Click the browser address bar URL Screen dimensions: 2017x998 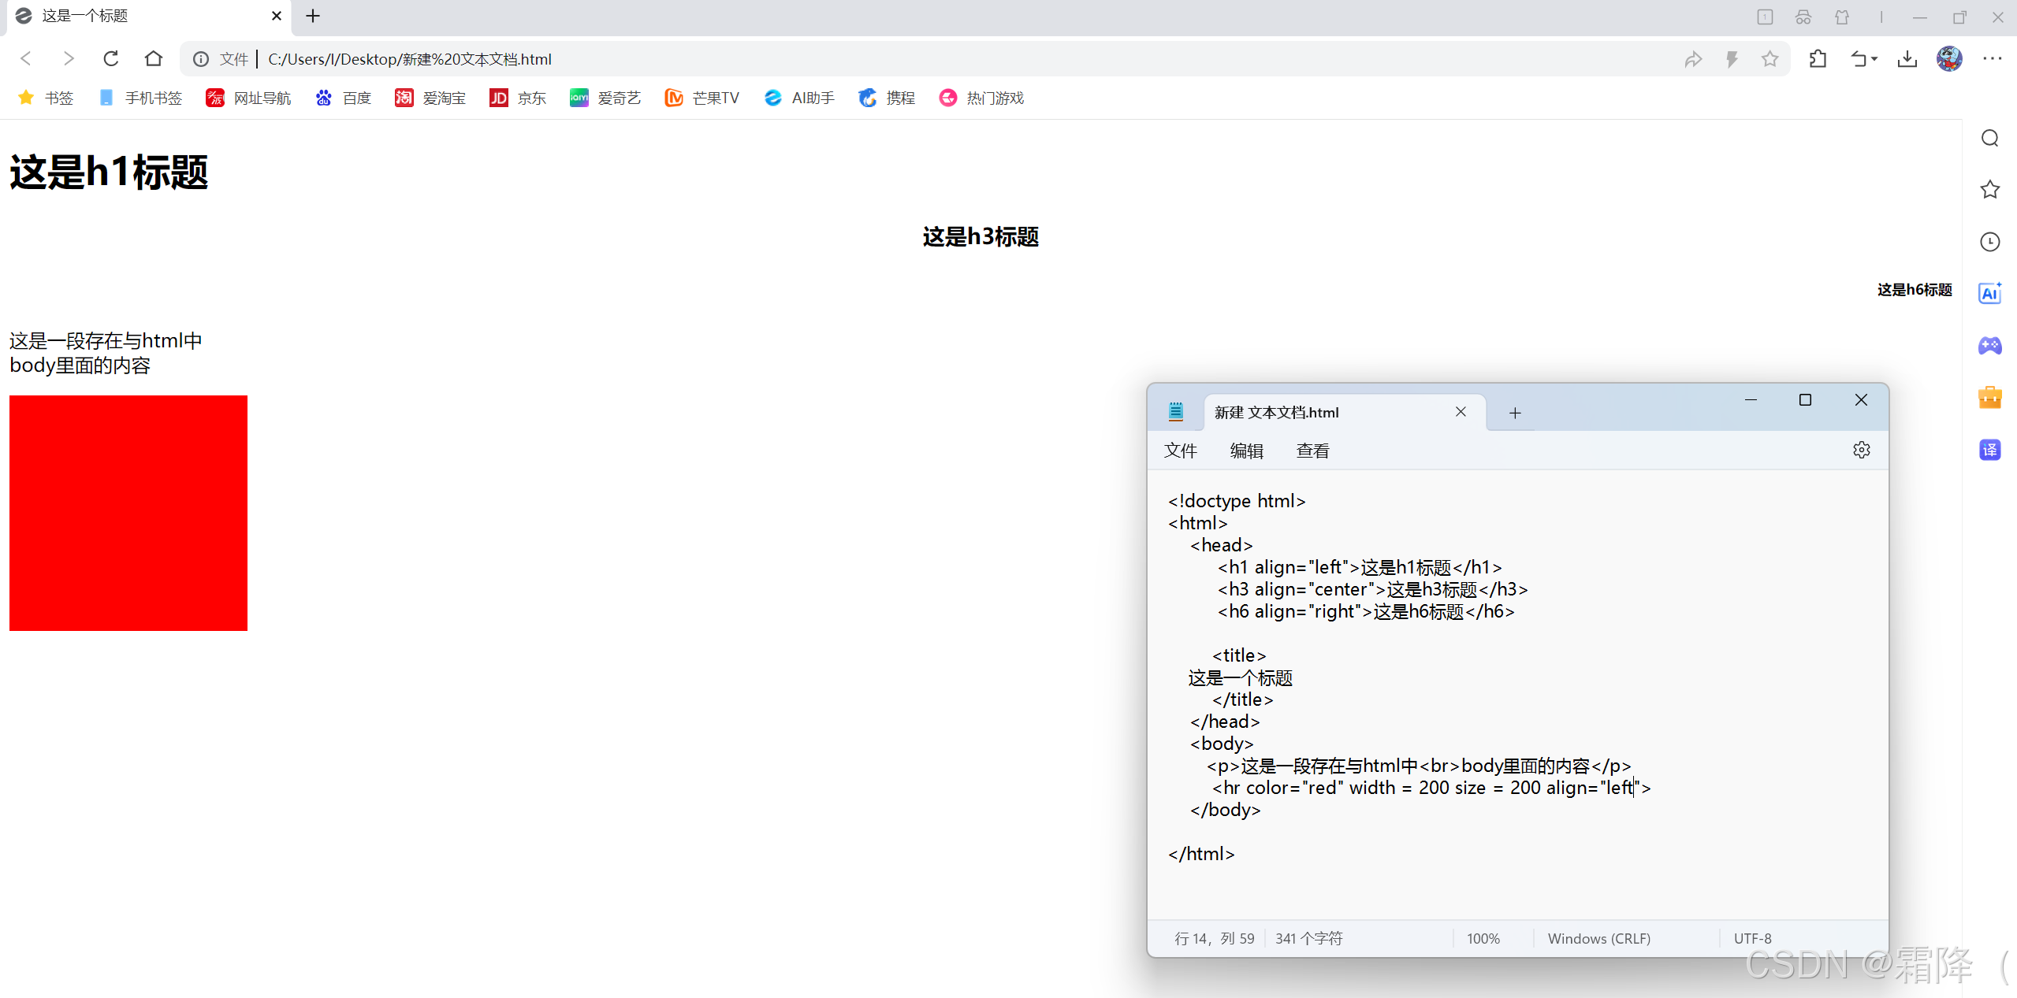coord(409,59)
